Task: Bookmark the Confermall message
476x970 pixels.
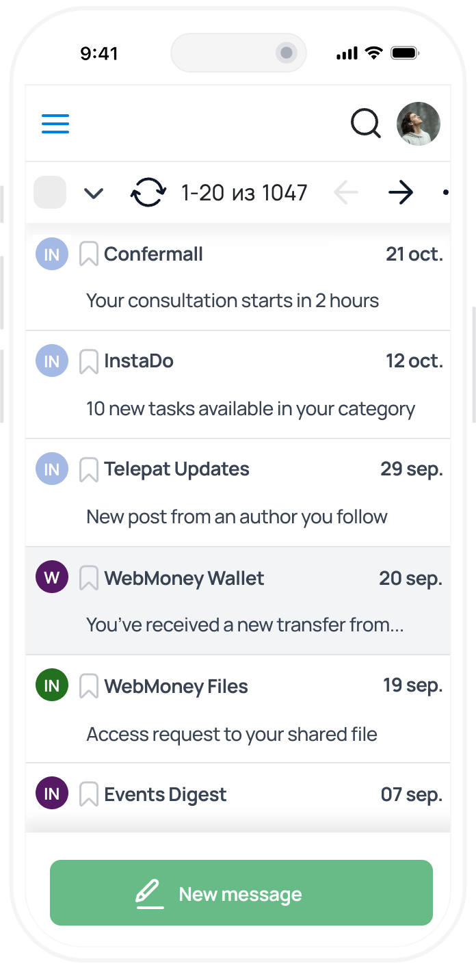Action: tap(89, 254)
